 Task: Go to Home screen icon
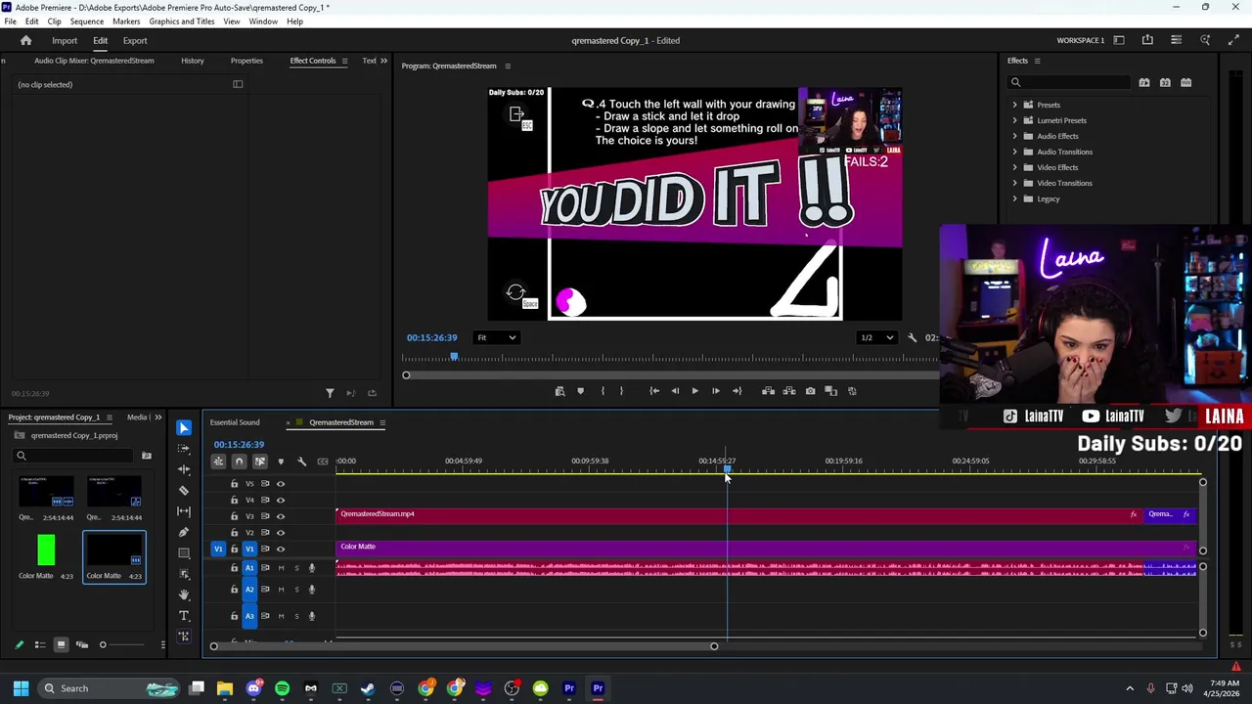(x=26, y=41)
